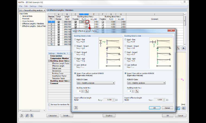The width and height of the screenshot is (206, 123).
Task: Open the CA1 - Flexural buckling analysis dropdown
Action: point(32,10)
